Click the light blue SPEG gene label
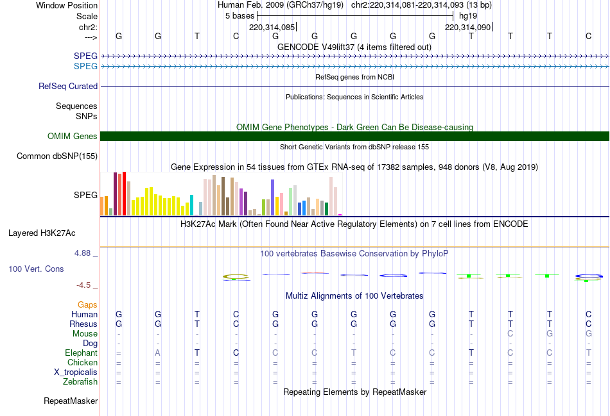The height and width of the screenshot is (416, 610). tap(85, 67)
